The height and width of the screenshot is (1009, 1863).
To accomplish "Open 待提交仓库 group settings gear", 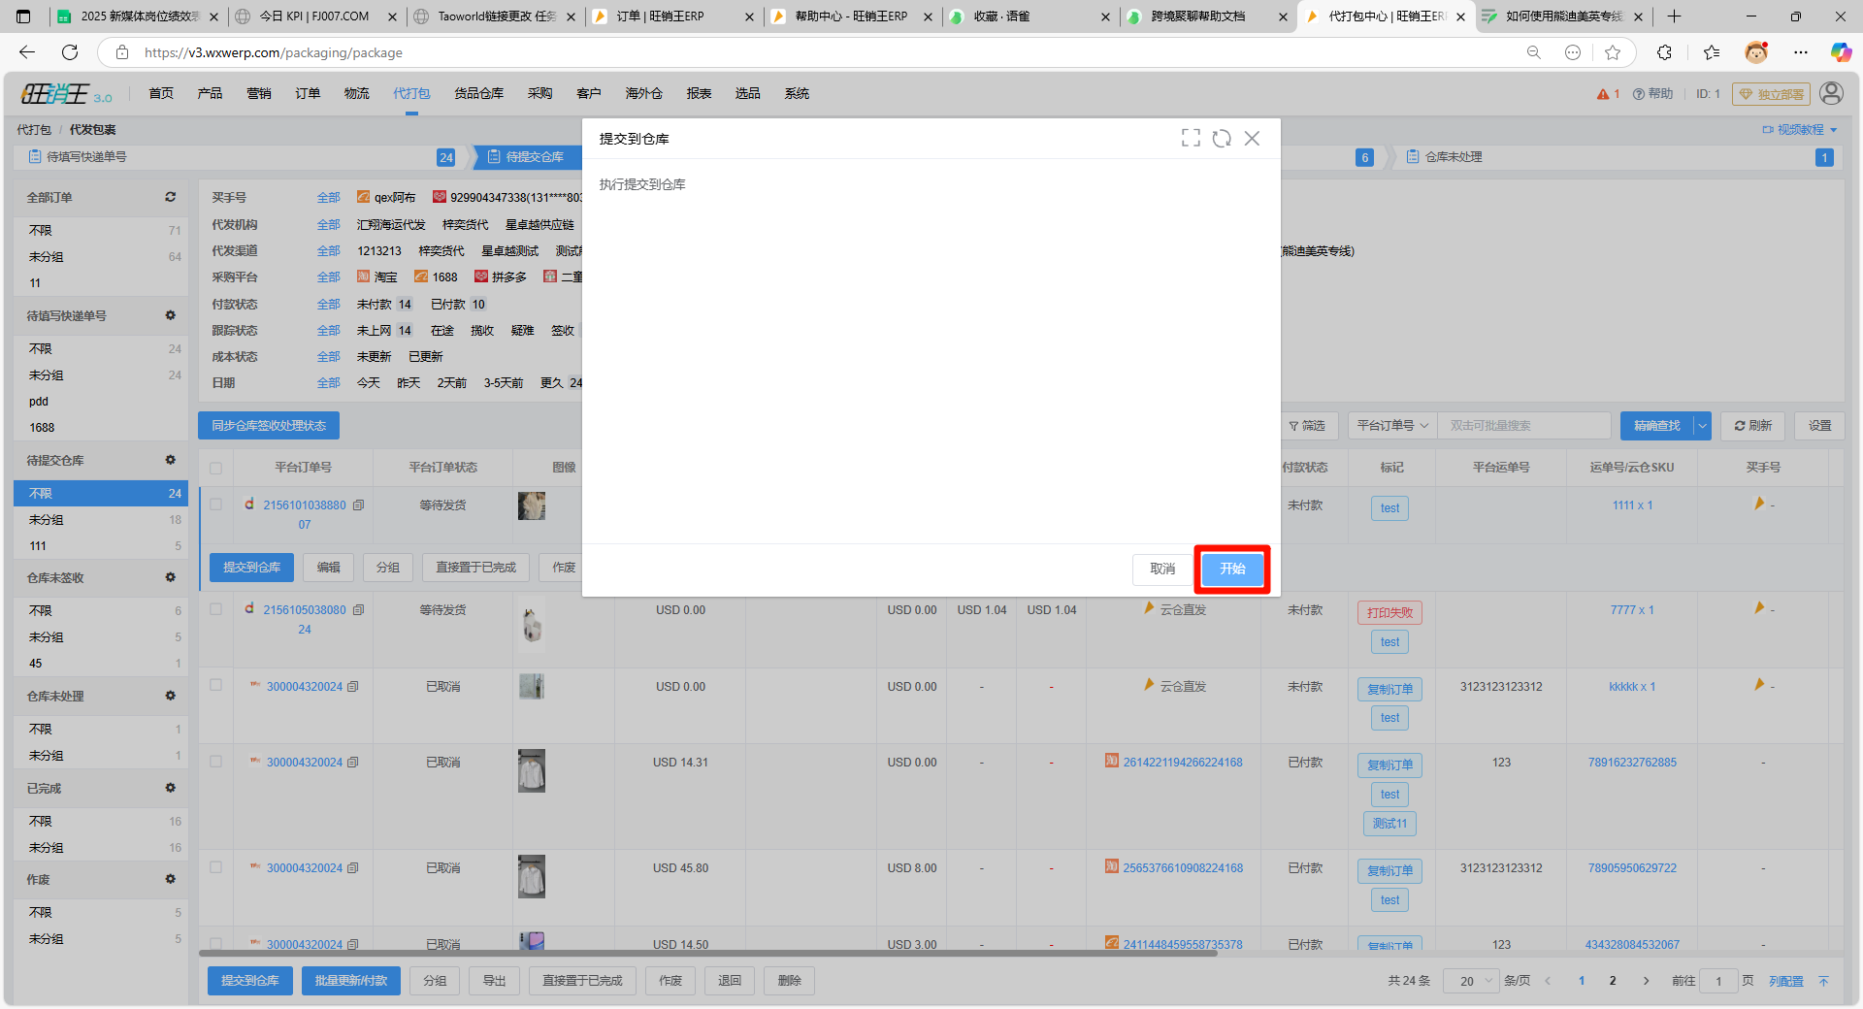I will pos(170,460).
